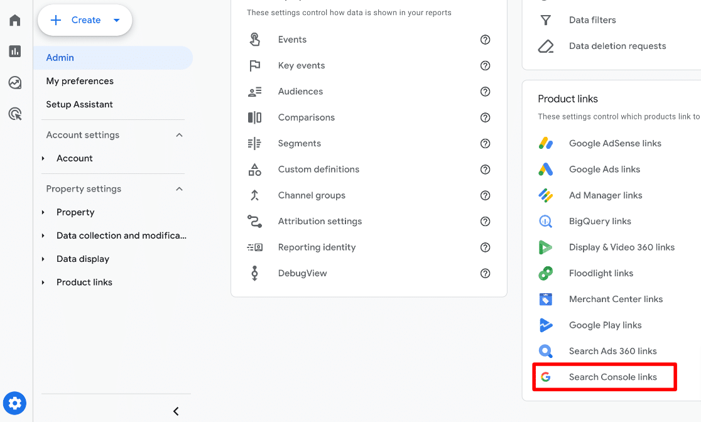This screenshot has height=422, width=701.
Task: Open My preferences from the sidebar
Action: (x=80, y=80)
